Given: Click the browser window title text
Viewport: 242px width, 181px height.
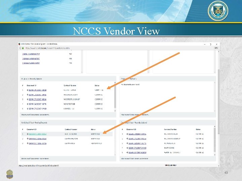Looking at the screenshot, I should point(39,44).
